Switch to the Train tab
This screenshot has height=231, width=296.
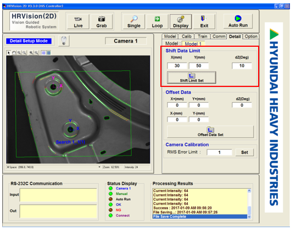click(202, 36)
